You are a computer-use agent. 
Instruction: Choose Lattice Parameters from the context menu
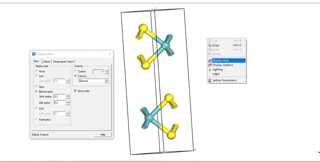[x=227, y=80]
